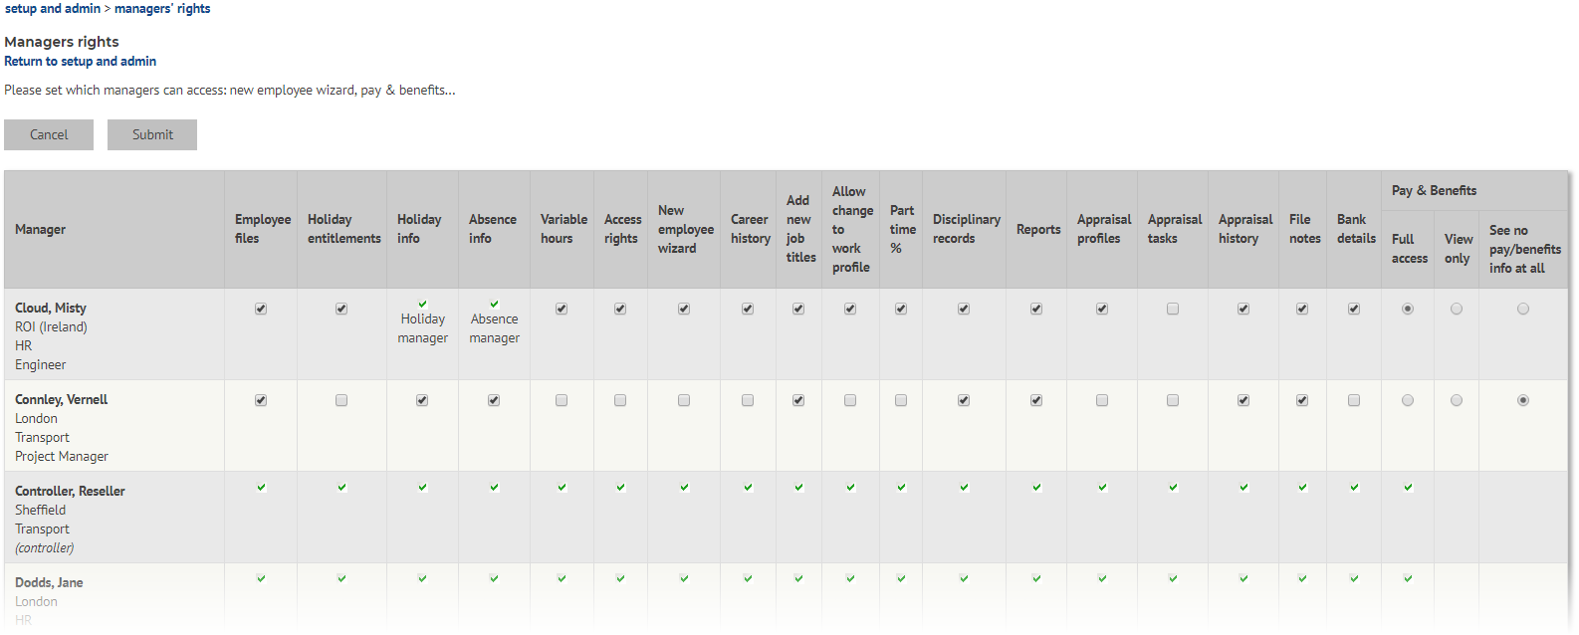The width and height of the screenshot is (1579, 635).
Task: Click Dodds, Jane's Disciplinary records green tick
Action: (x=964, y=578)
